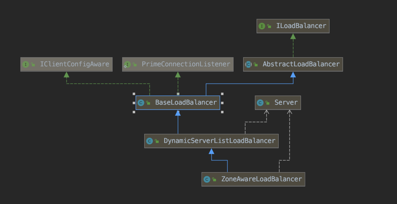Screen dimensions: 397x204
Task: Click the interface icon on PrimeConnectionListener
Action: (x=127, y=64)
